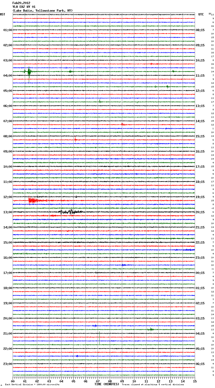Screen dimensions: 215x388
Task: Click the 00:15 UTC time label
Action: point(200,273)
